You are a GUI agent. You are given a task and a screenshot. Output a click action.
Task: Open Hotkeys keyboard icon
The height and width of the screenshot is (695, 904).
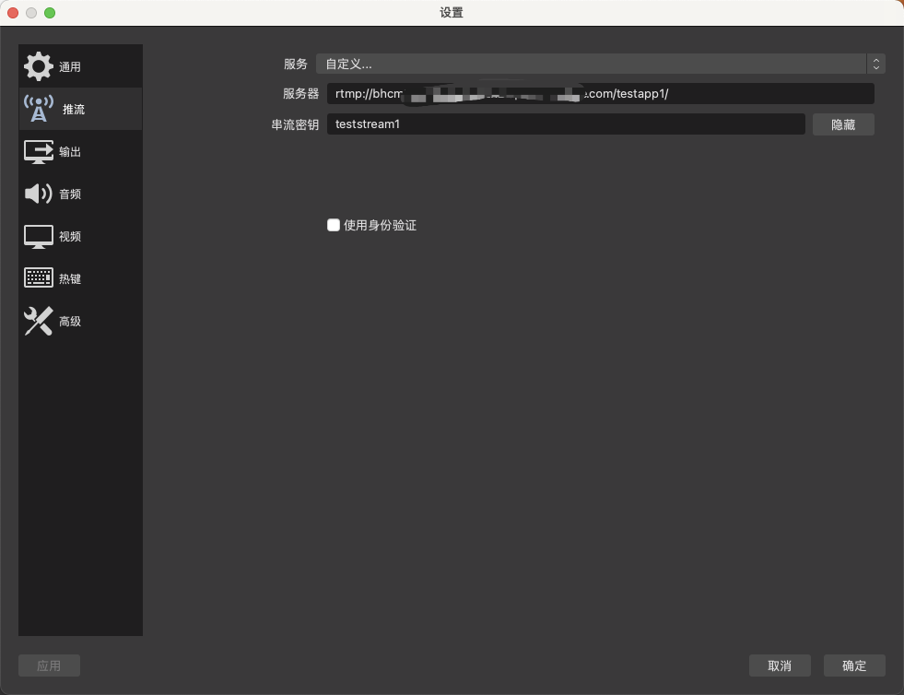coord(38,278)
